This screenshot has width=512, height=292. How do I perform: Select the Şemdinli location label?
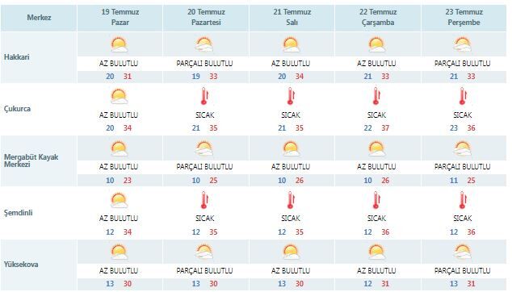click(x=19, y=213)
